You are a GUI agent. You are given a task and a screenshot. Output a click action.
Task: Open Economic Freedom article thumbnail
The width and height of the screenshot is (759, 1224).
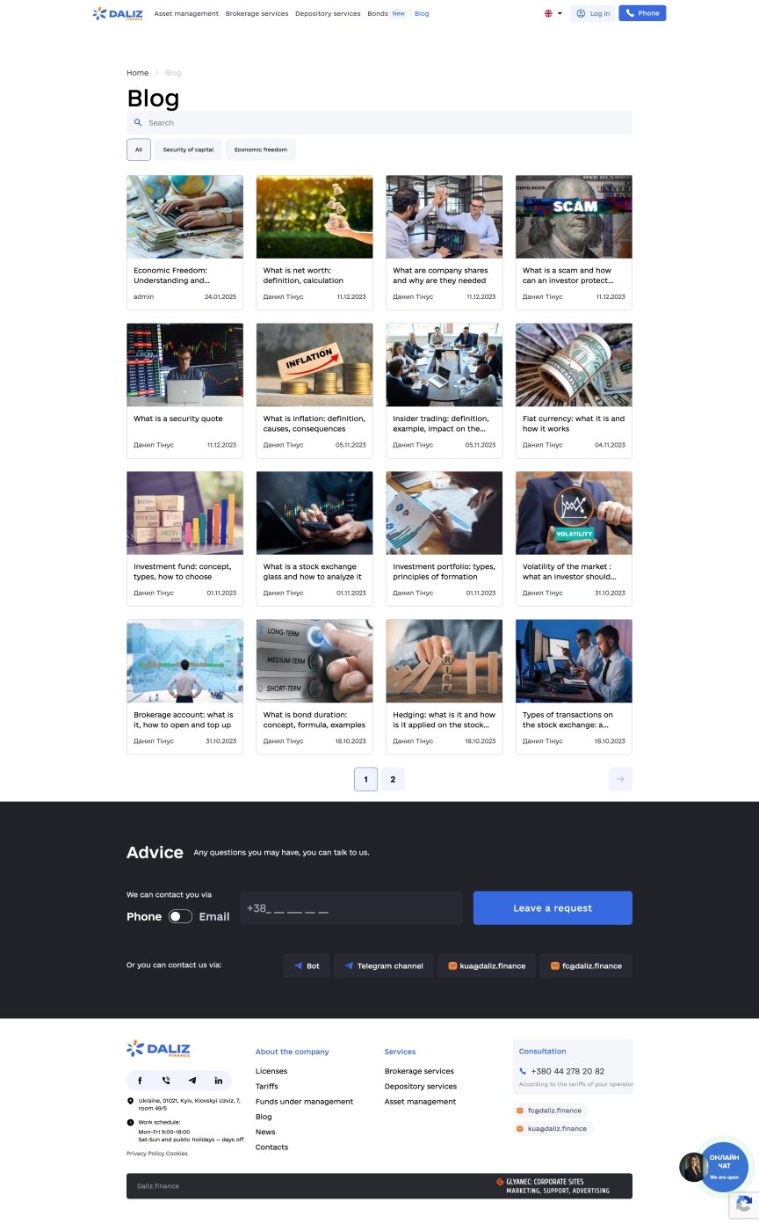click(184, 216)
